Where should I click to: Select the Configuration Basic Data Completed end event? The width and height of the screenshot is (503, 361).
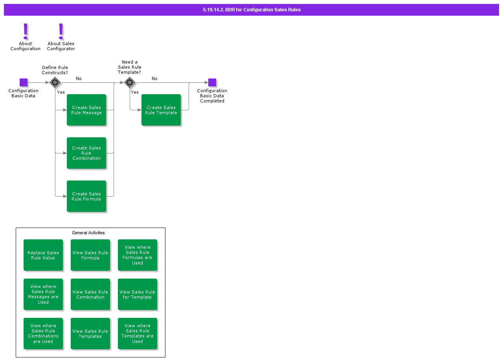[212, 82]
